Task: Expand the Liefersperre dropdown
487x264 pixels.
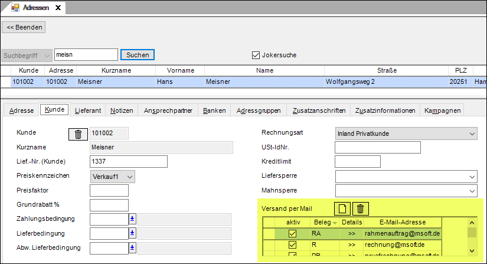Action: click(471, 177)
